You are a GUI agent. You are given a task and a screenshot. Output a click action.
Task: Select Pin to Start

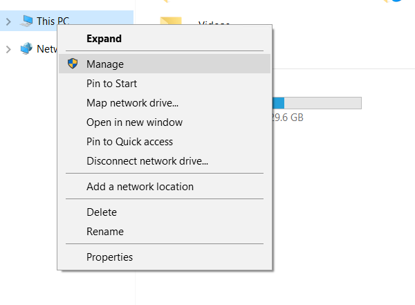click(111, 84)
